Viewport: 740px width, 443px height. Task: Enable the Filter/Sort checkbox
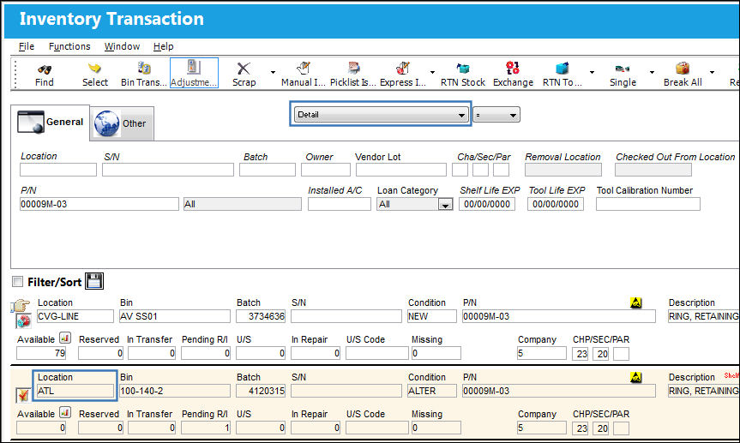click(x=17, y=282)
